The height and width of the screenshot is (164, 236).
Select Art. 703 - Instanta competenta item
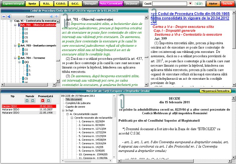click(x=38, y=45)
